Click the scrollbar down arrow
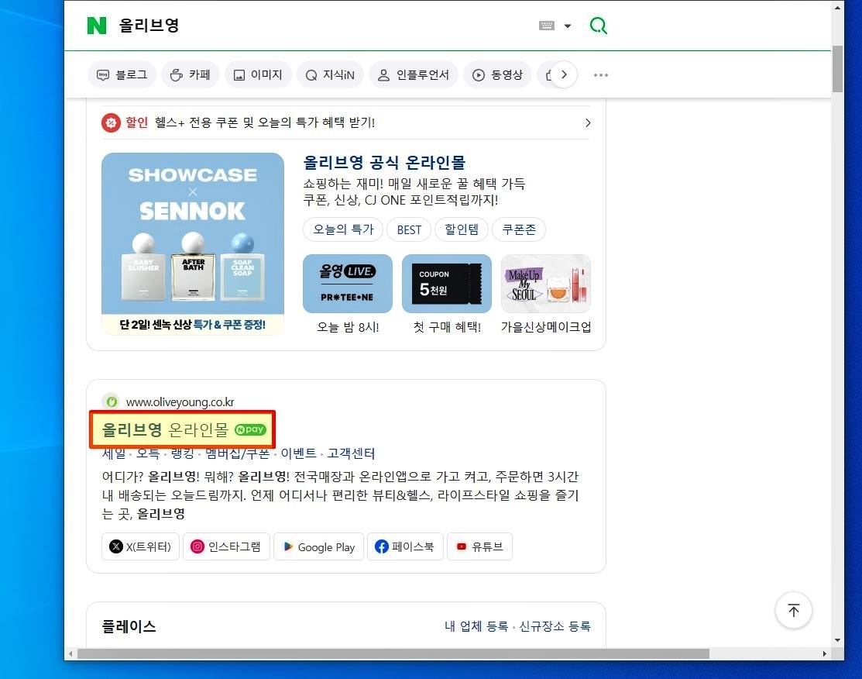862x679 pixels. (837, 640)
